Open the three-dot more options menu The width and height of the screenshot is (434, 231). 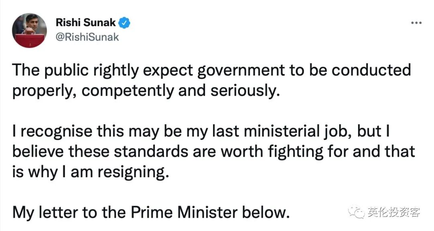(416, 23)
